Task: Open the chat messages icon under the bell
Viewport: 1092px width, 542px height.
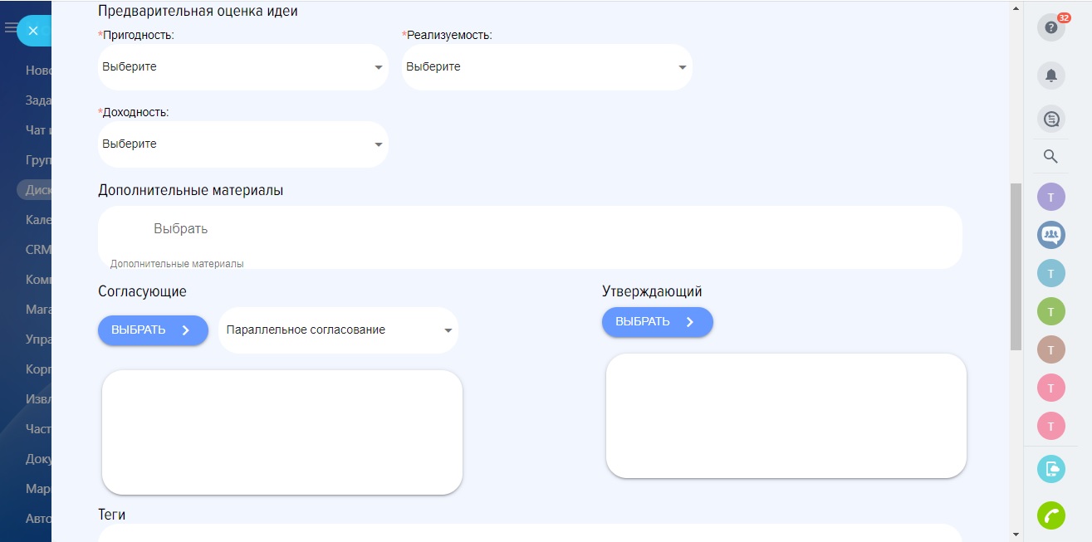Action: pos(1050,120)
